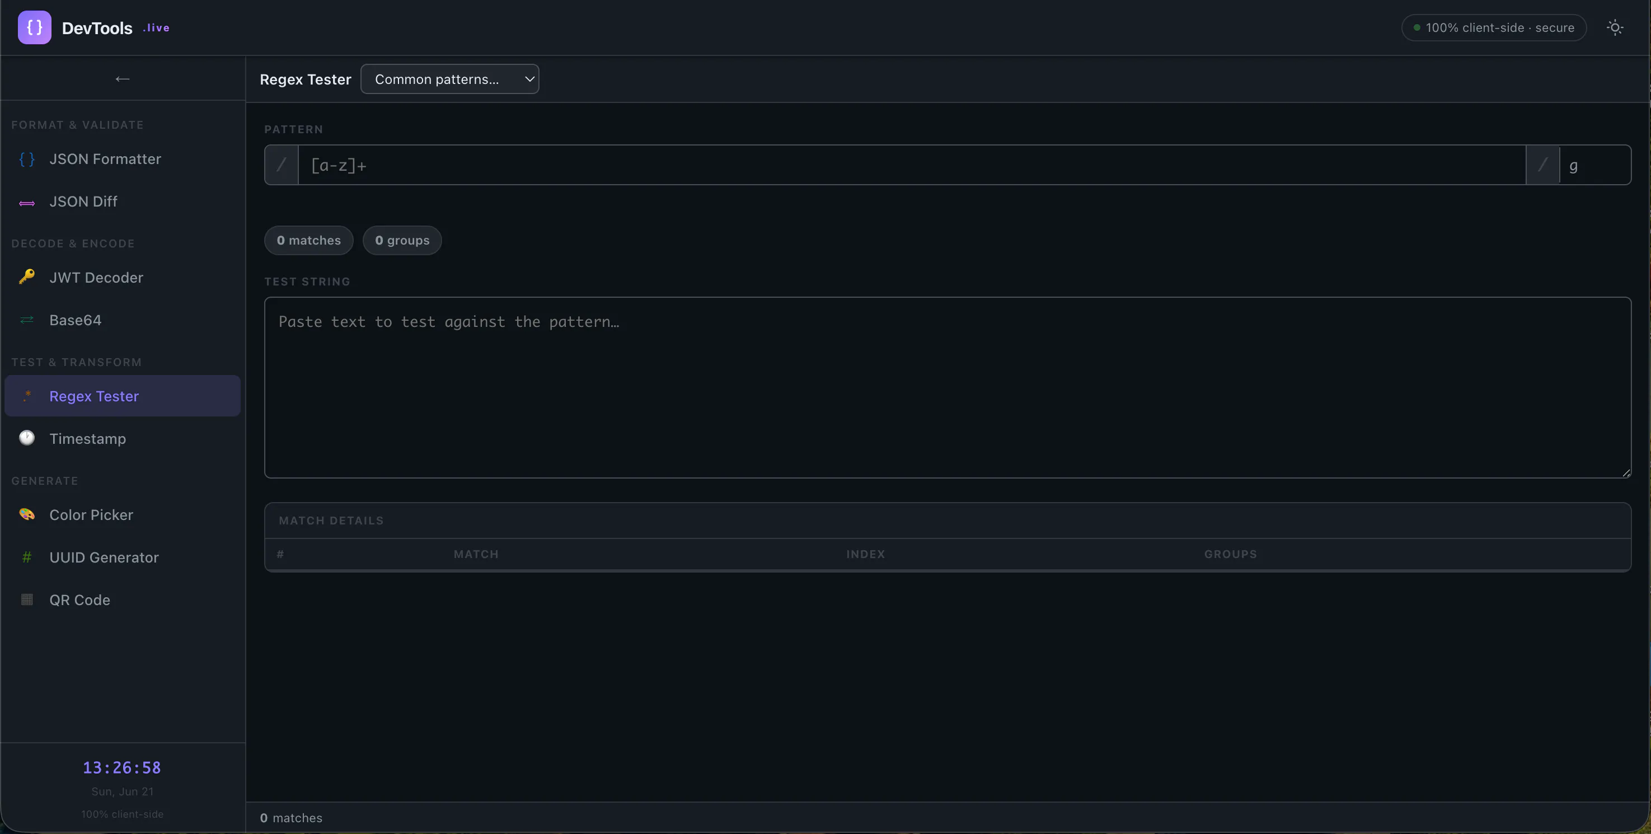Click the 100% client-side secure badge
1651x834 pixels.
(1494, 27)
